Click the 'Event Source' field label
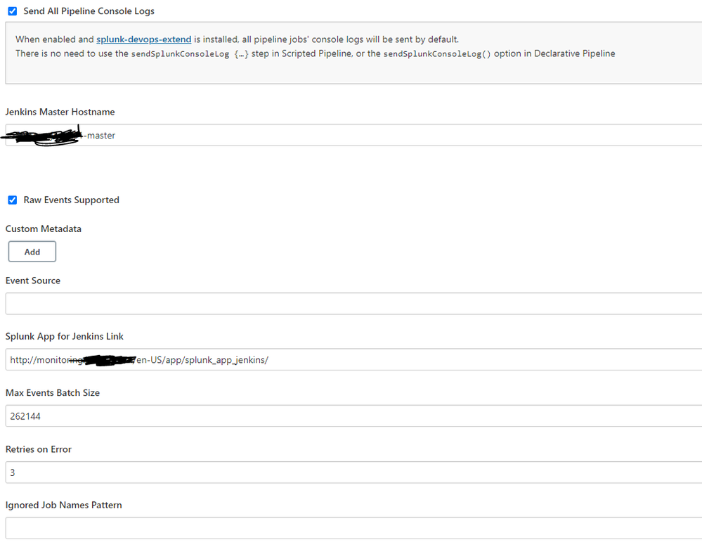 [33, 281]
